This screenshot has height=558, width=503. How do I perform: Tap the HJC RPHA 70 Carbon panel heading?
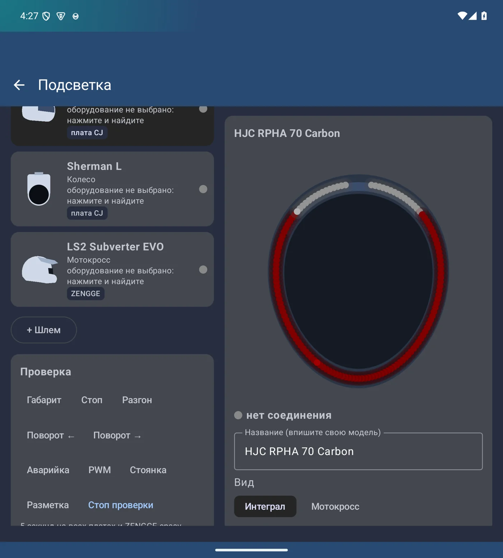pyautogui.click(x=287, y=133)
